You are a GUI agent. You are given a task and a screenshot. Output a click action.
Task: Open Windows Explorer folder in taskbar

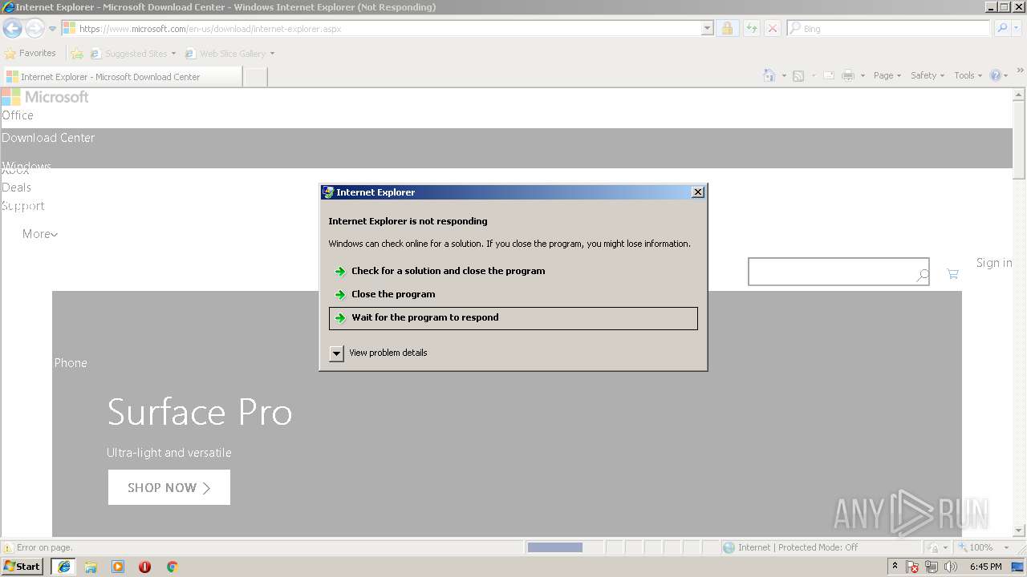[x=91, y=567]
